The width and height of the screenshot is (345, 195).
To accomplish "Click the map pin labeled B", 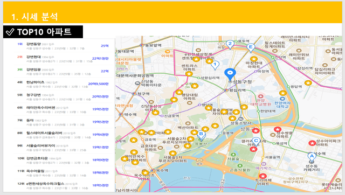I will coord(201,135).
